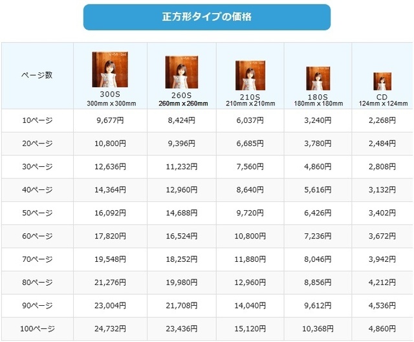Click the CD size album thumbnail
Image resolution: width=414 pixels, height=342 pixels.
383,81
